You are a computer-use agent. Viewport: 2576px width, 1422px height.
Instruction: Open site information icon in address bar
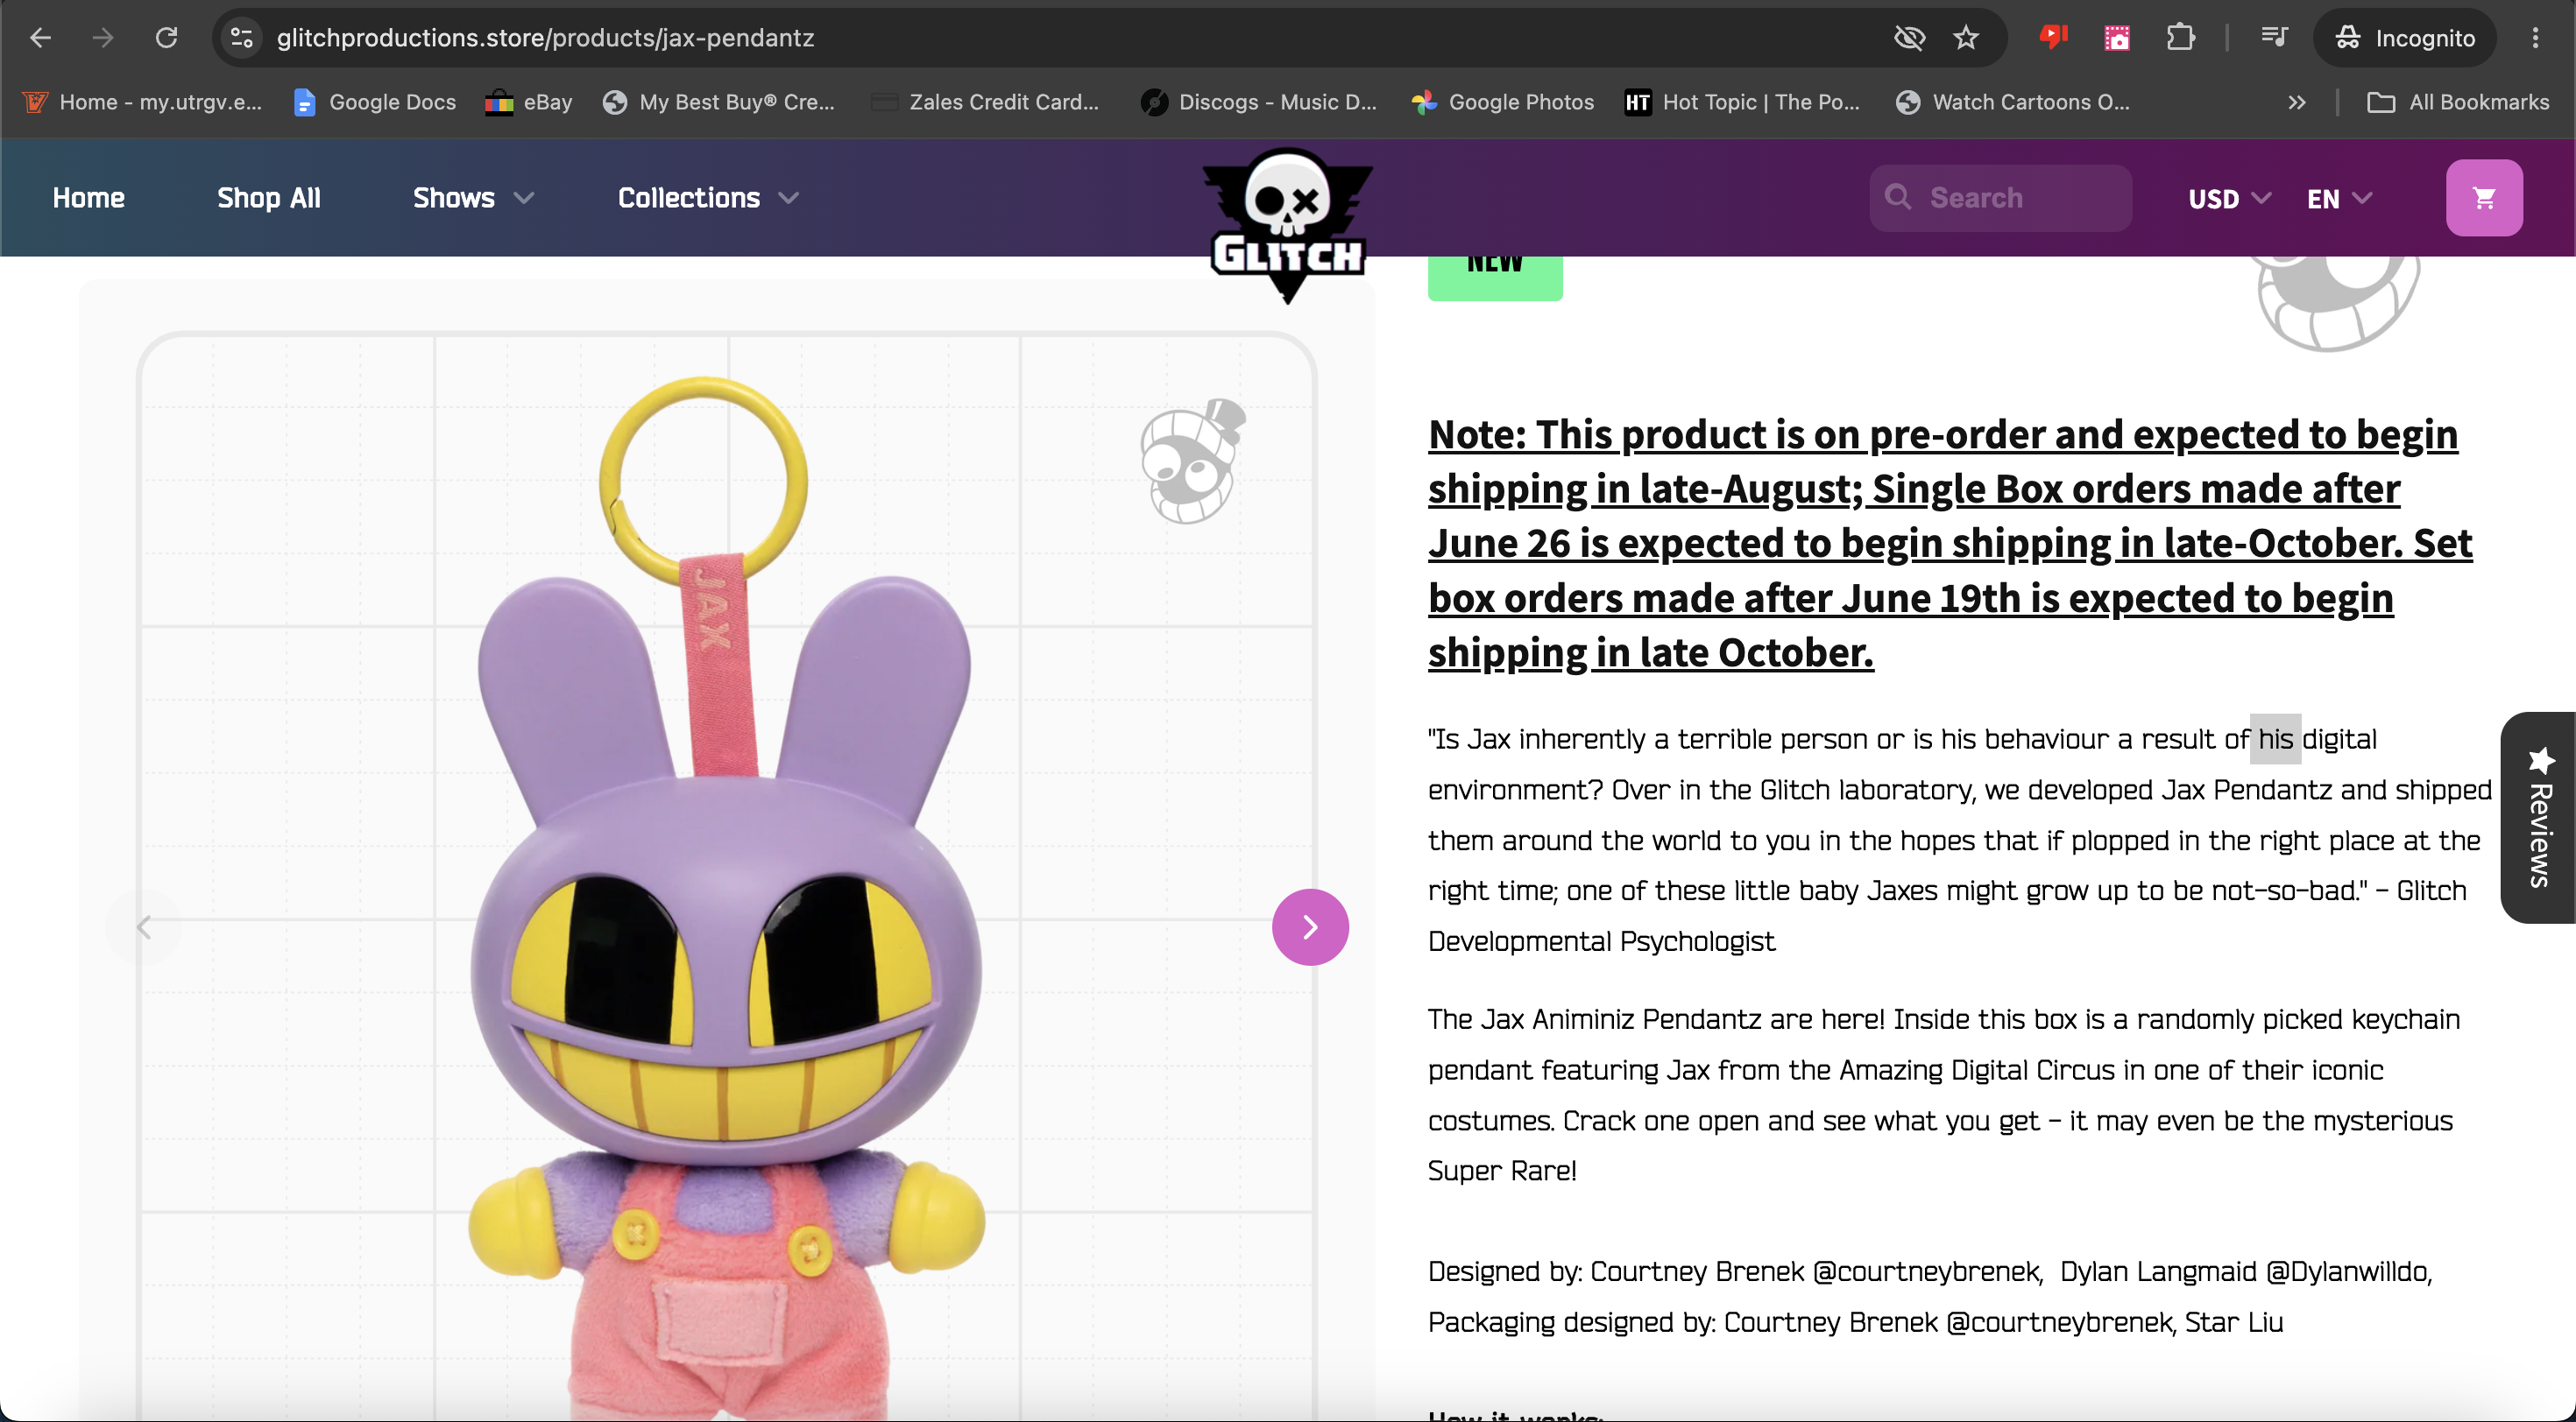click(x=242, y=38)
